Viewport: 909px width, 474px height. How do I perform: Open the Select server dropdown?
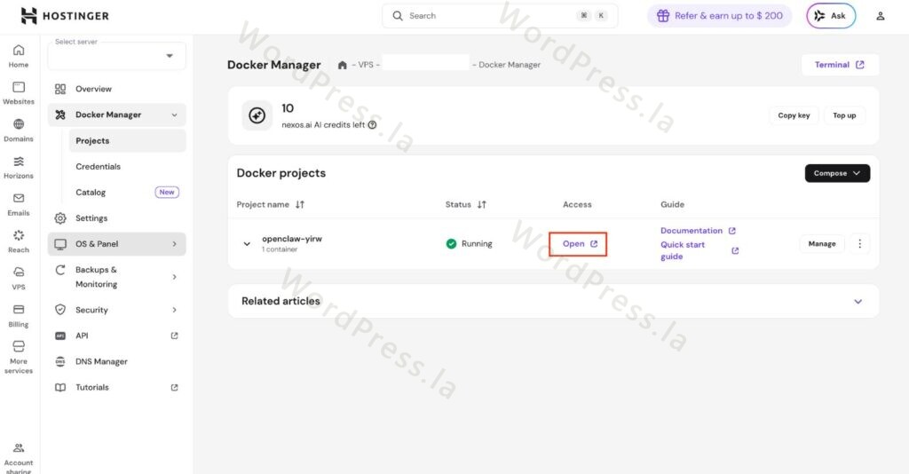click(116, 56)
